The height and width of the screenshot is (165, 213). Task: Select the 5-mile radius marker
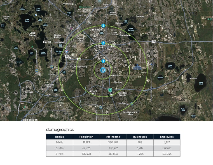(104, 26)
